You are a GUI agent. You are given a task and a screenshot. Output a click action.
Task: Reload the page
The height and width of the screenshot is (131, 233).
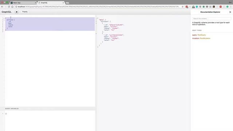coord(9,7)
